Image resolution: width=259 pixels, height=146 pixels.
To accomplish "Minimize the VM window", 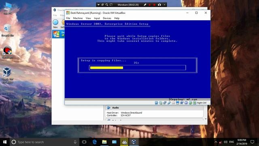I will [x=187, y=13].
